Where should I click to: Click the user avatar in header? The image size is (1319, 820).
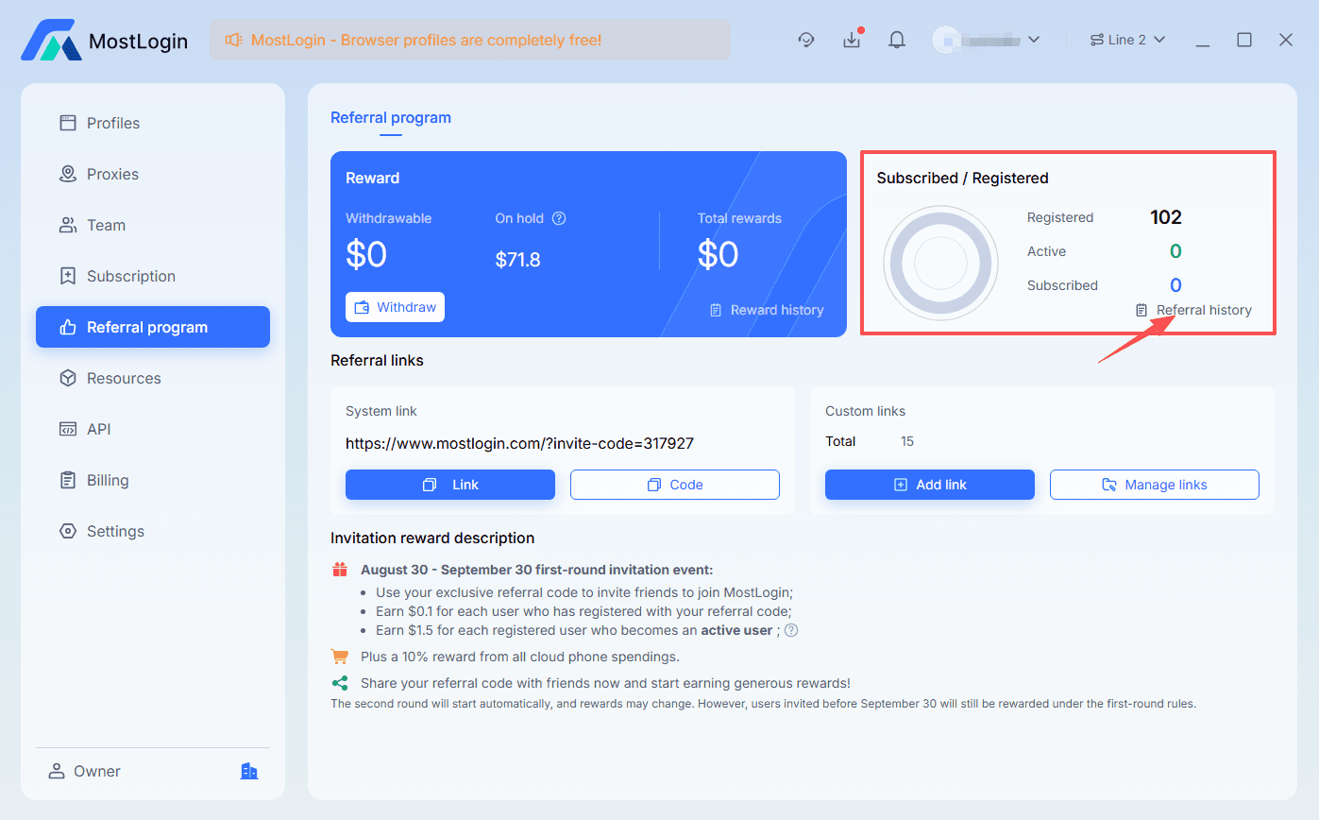point(945,40)
